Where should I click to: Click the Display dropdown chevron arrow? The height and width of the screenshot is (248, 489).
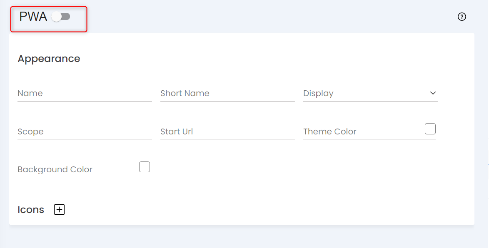coord(433,93)
